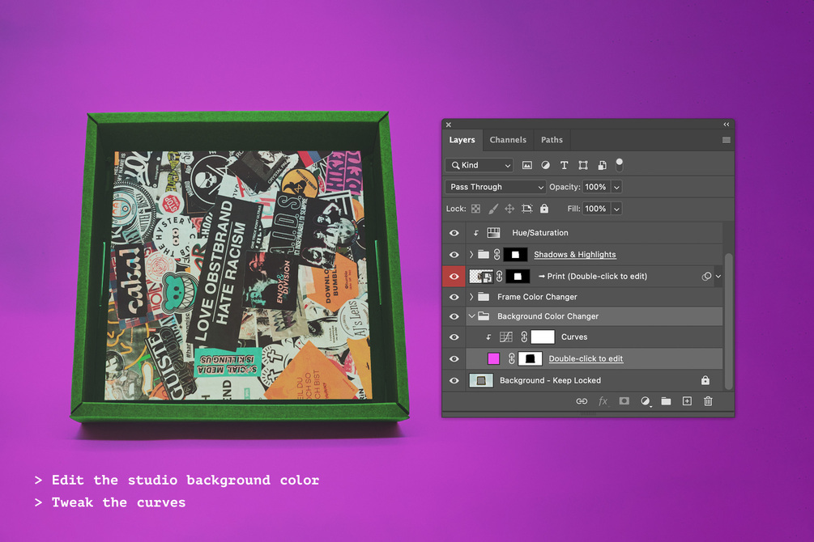Delete layer with trash icon
This screenshot has height=542, width=814.
pos(708,401)
